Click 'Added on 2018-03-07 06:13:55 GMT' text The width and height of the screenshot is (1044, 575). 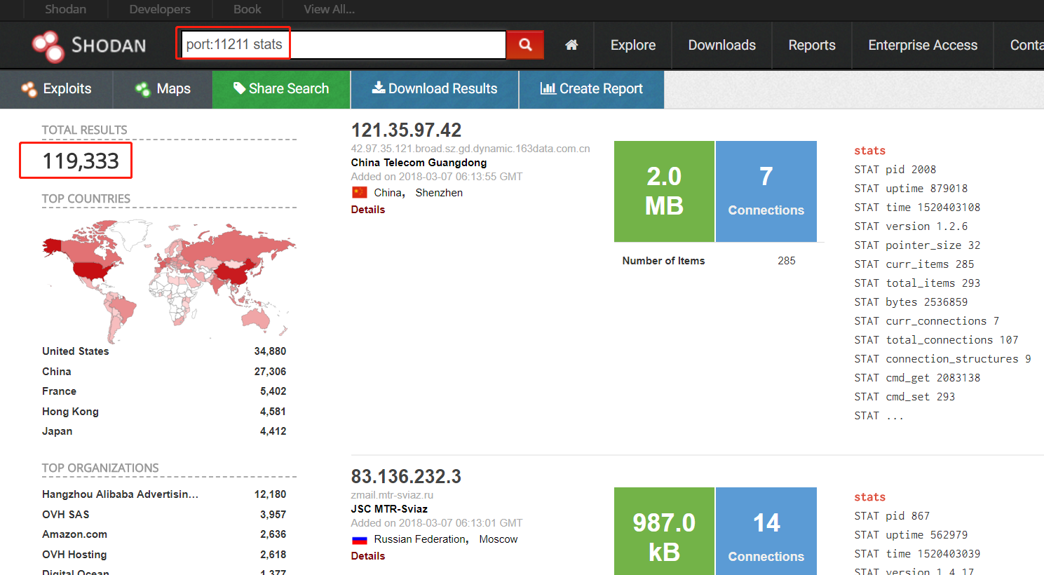point(437,177)
